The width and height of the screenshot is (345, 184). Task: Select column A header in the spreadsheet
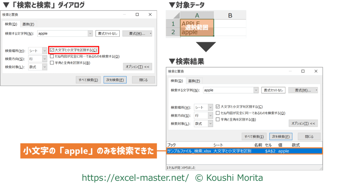(197, 15)
